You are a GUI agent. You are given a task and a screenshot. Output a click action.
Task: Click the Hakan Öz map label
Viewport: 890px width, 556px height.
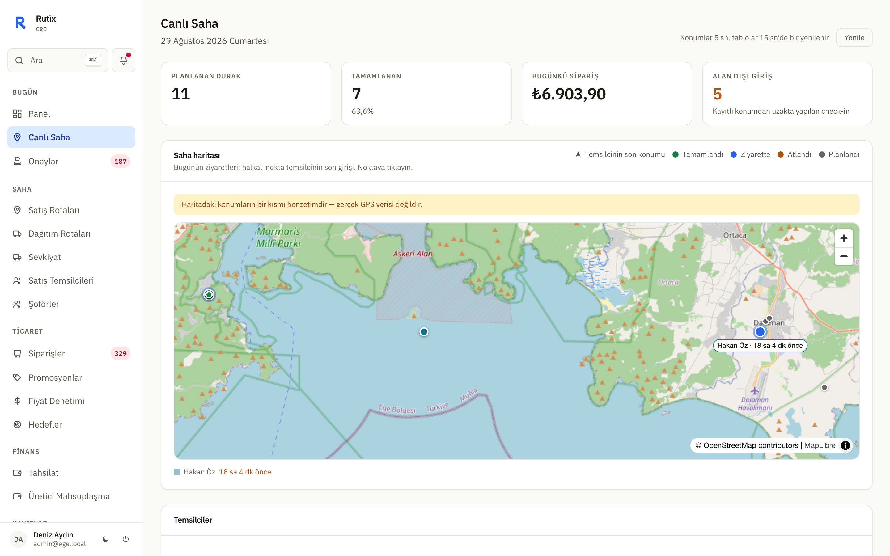tap(760, 345)
